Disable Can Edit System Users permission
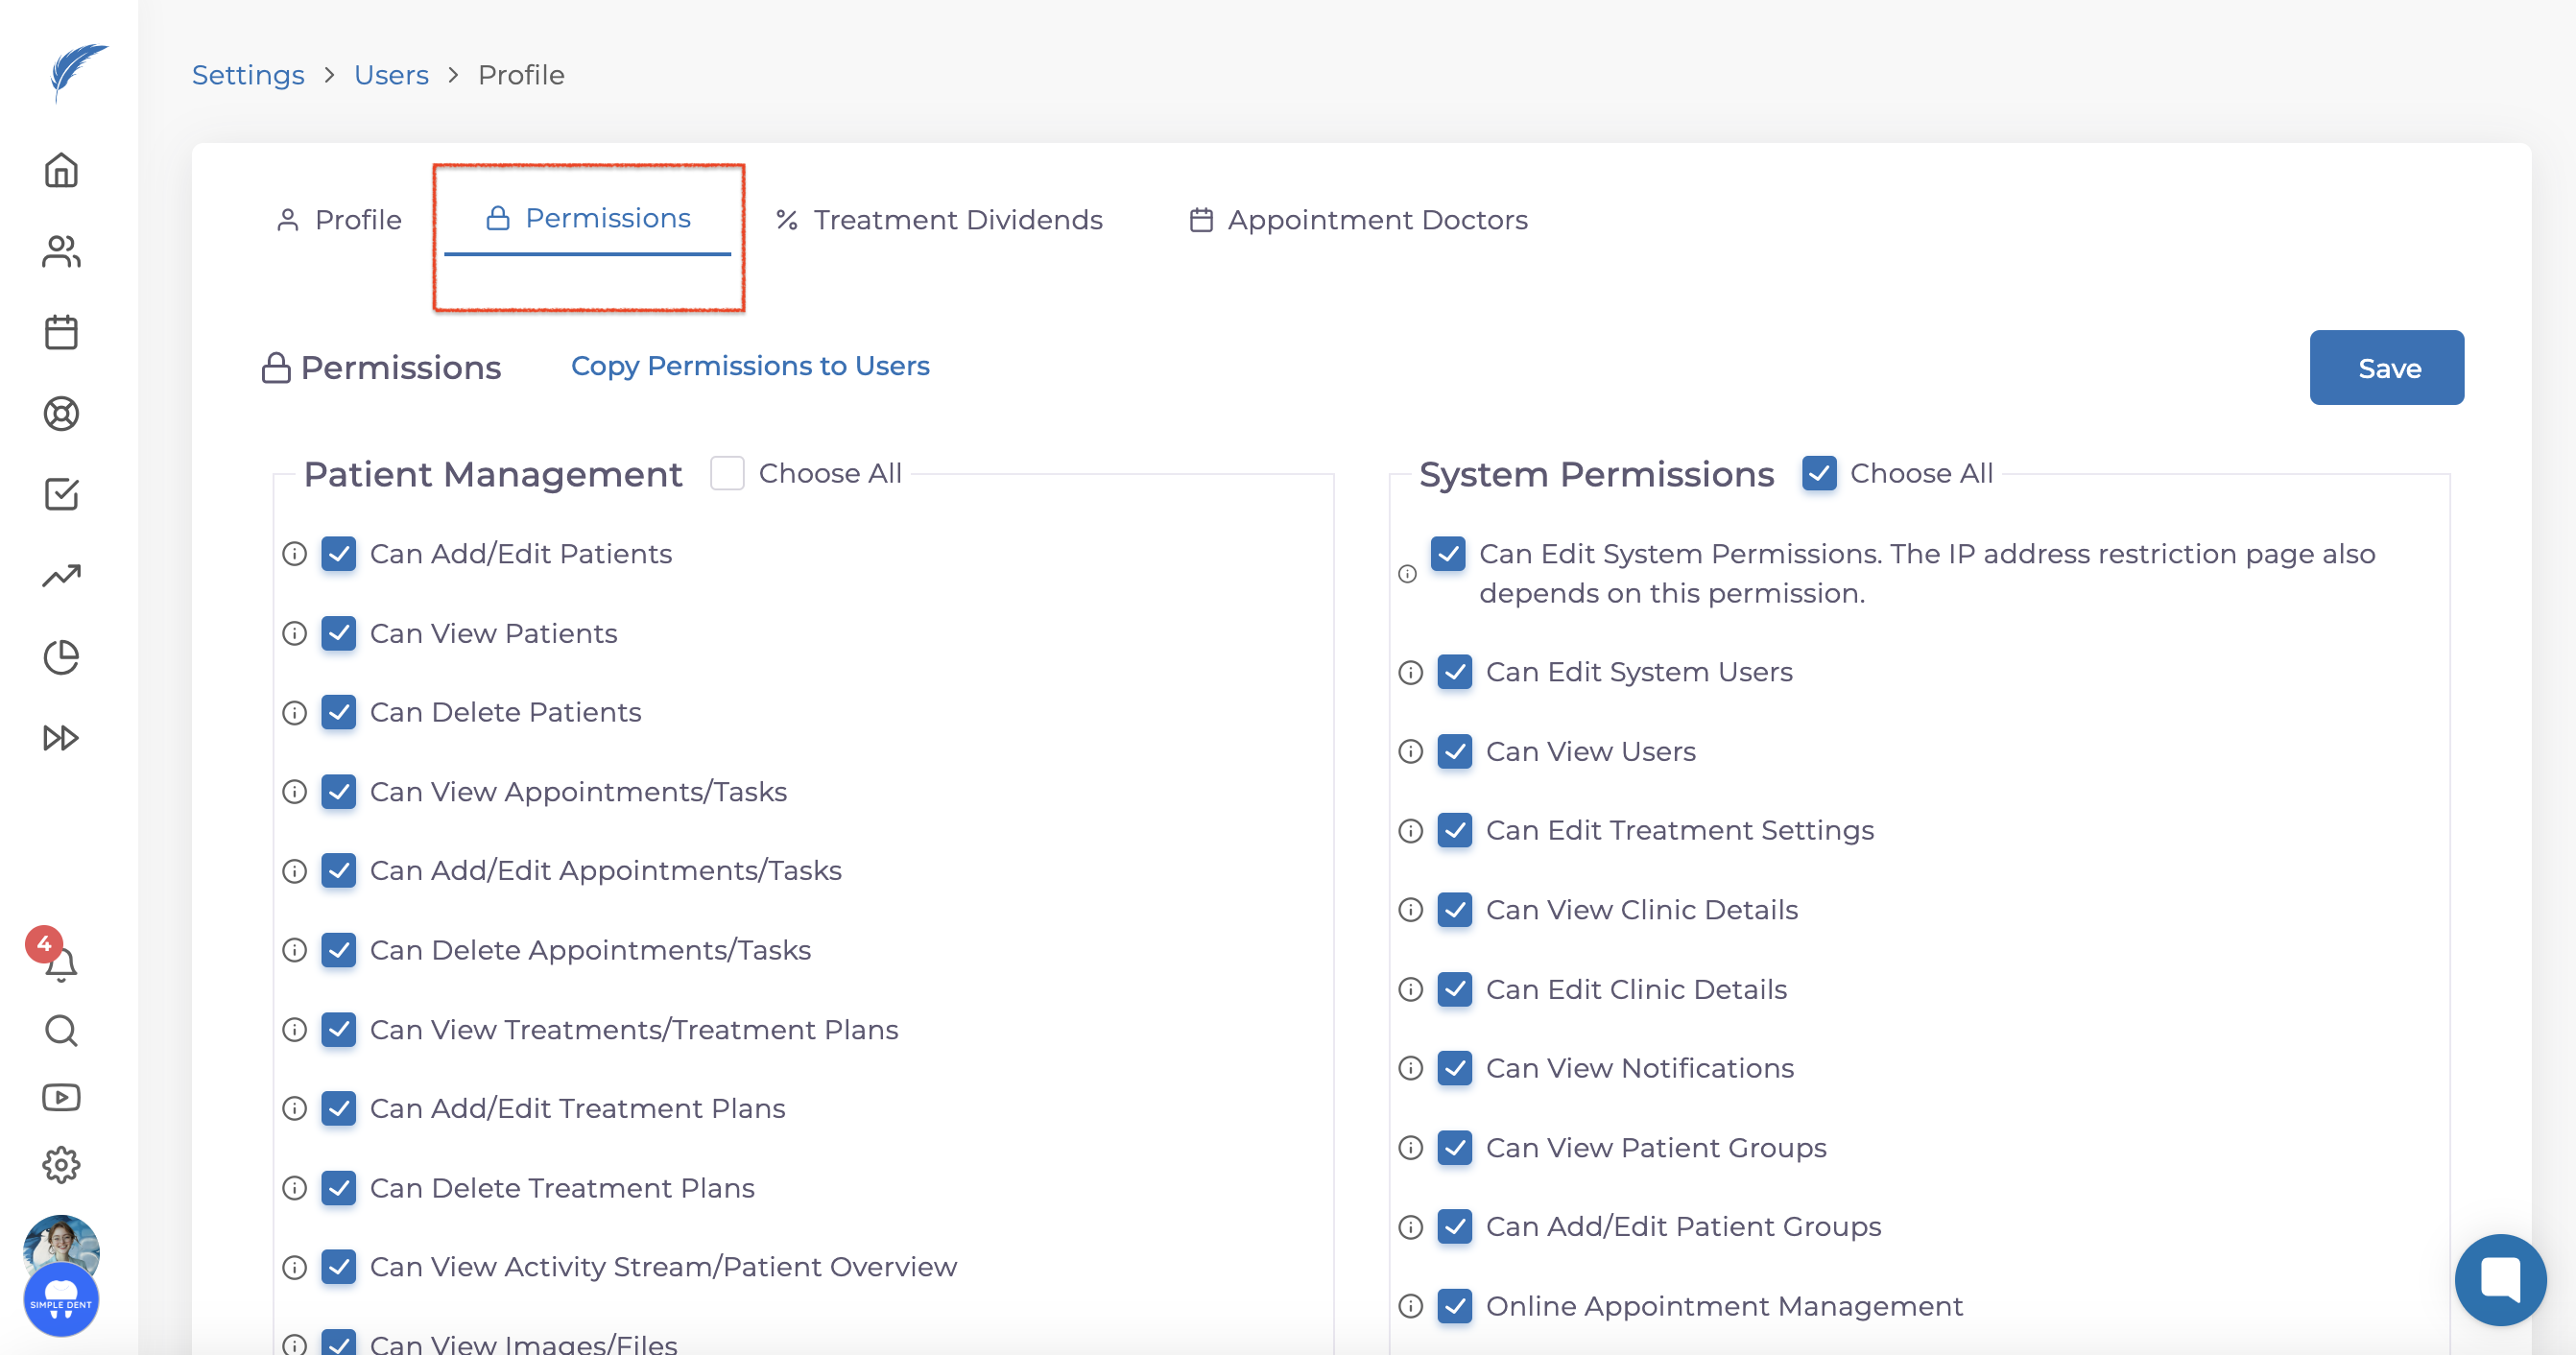 1455,672
